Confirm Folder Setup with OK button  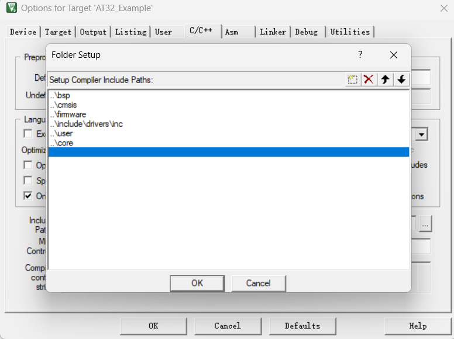point(197,283)
